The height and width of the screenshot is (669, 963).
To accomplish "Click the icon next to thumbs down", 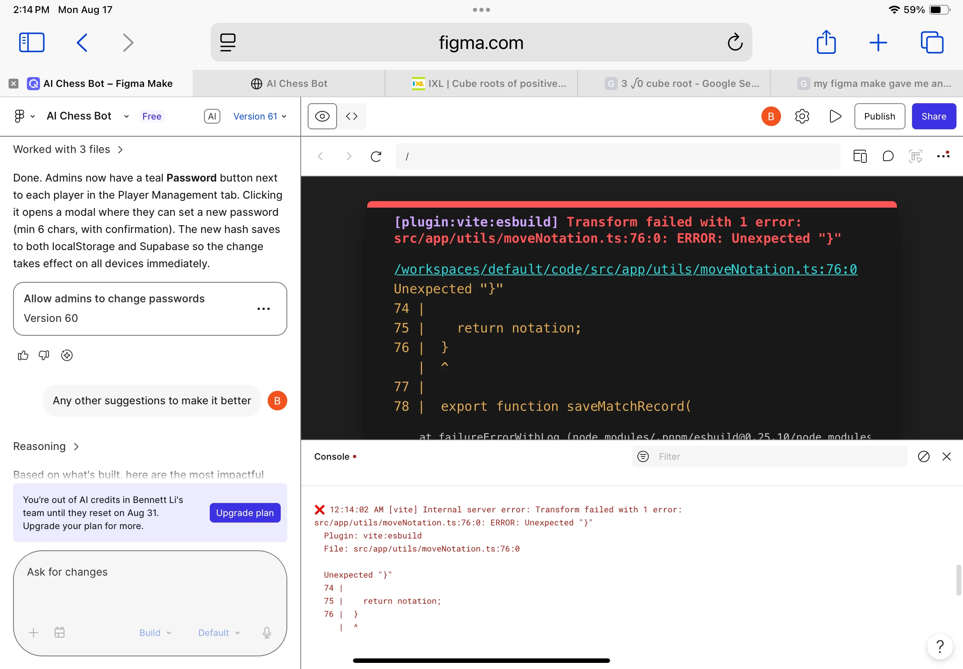I will click(x=67, y=355).
